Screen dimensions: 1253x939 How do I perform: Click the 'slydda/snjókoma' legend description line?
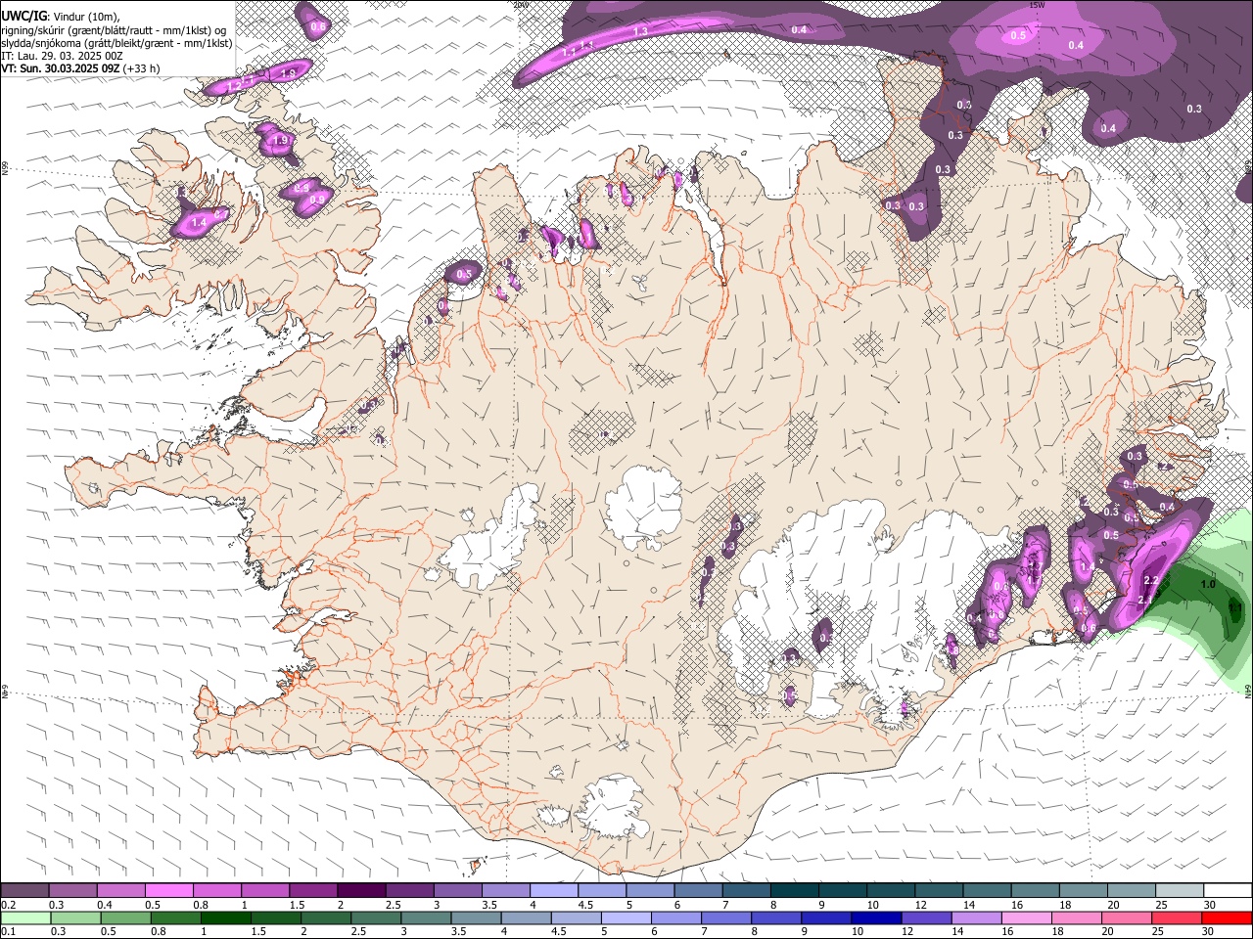click(116, 43)
